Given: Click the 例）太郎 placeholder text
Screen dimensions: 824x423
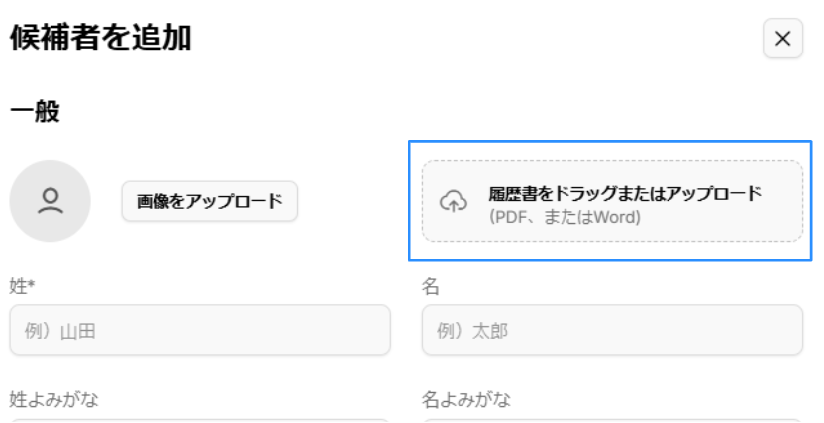Looking at the screenshot, I should click(x=472, y=331).
